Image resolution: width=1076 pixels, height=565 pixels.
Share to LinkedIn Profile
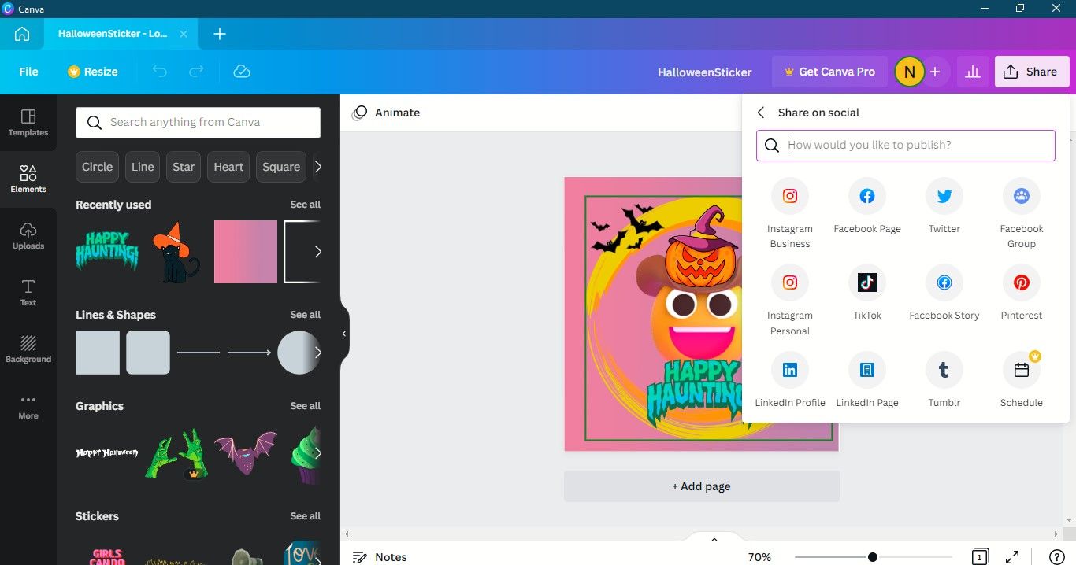(790, 380)
